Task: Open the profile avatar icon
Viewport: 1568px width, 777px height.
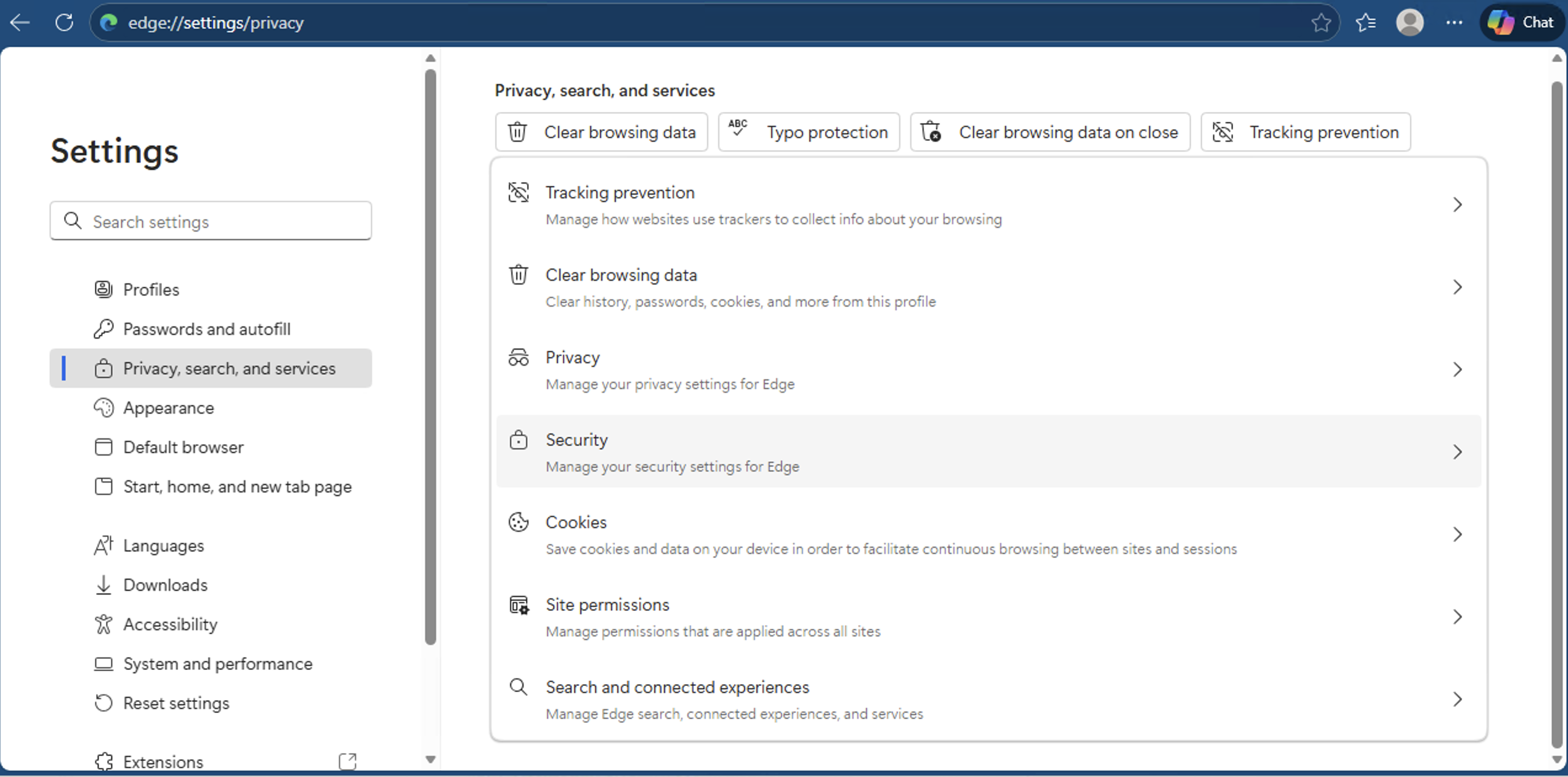Action: tap(1410, 23)
